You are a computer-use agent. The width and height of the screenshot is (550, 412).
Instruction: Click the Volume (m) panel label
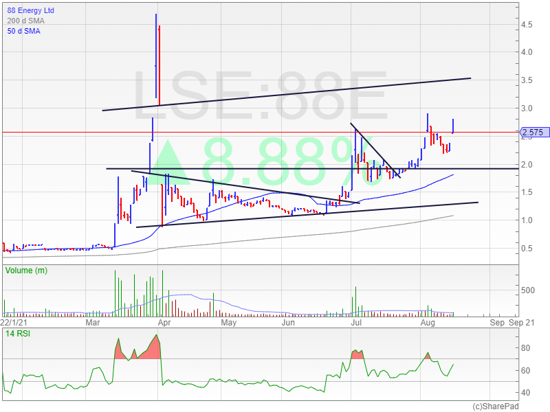26,271
